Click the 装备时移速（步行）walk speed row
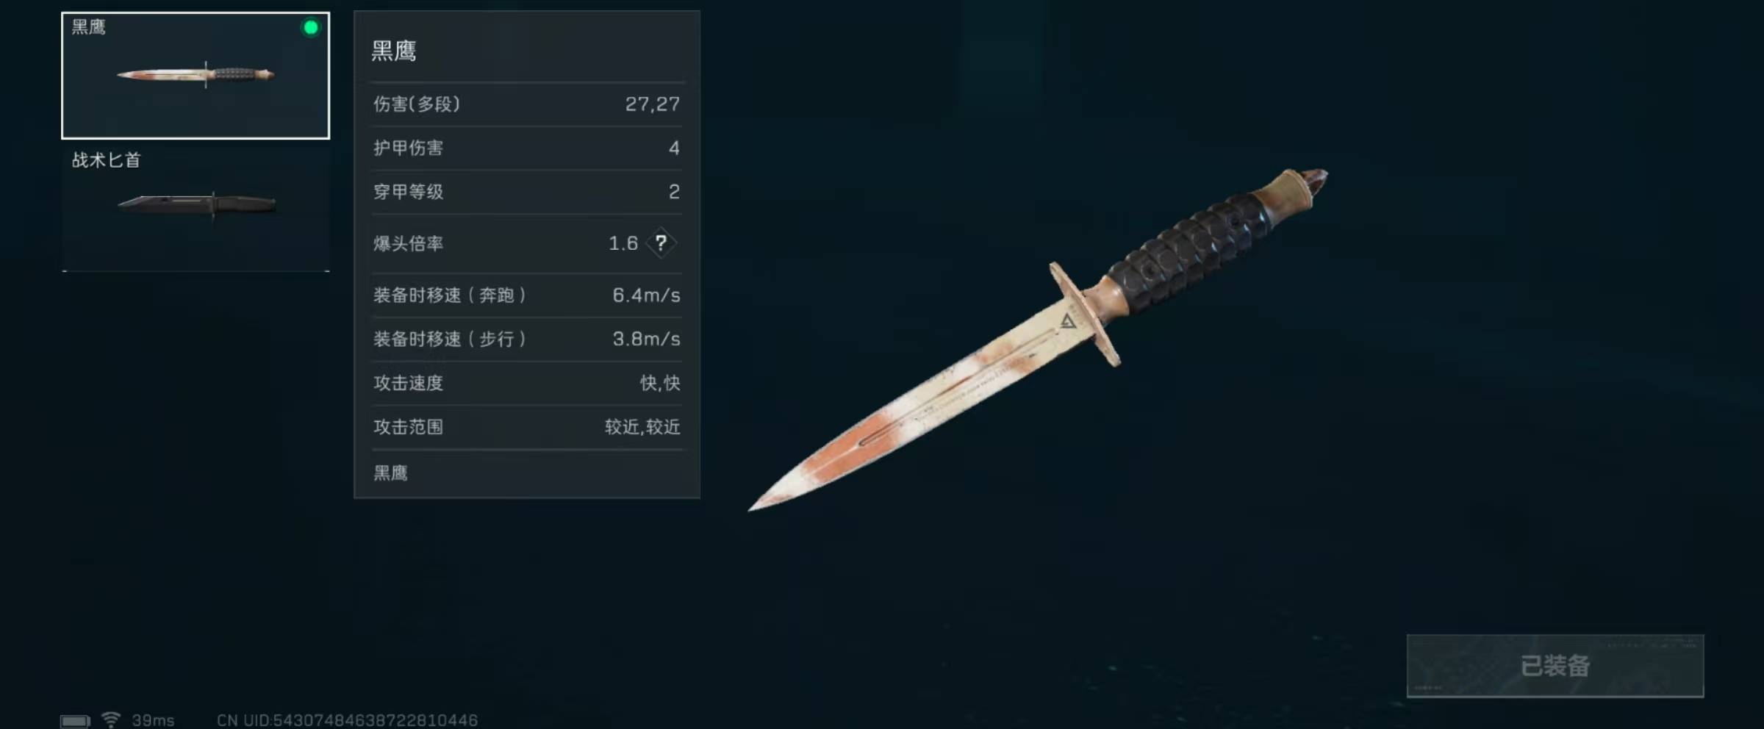 [527, 340]
